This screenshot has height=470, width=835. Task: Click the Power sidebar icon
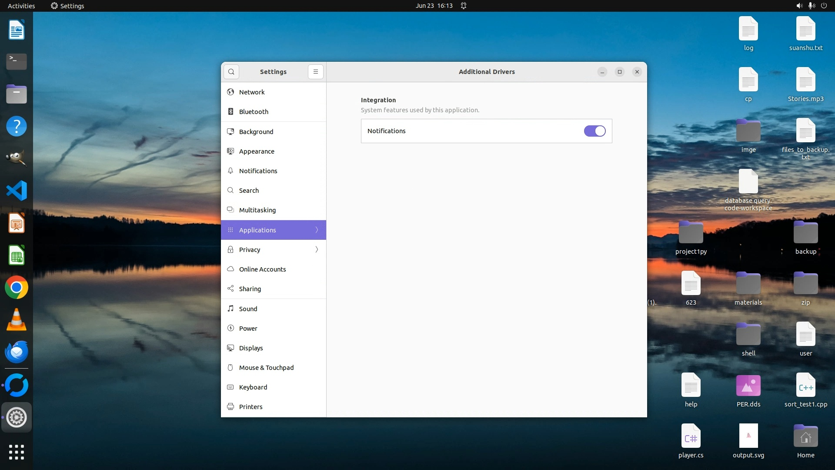[x=230, y=328]
